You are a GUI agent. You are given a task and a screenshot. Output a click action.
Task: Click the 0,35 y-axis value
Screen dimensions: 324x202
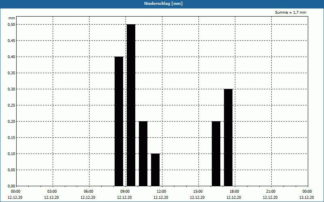pyautogui.click(x=11, y=73)
